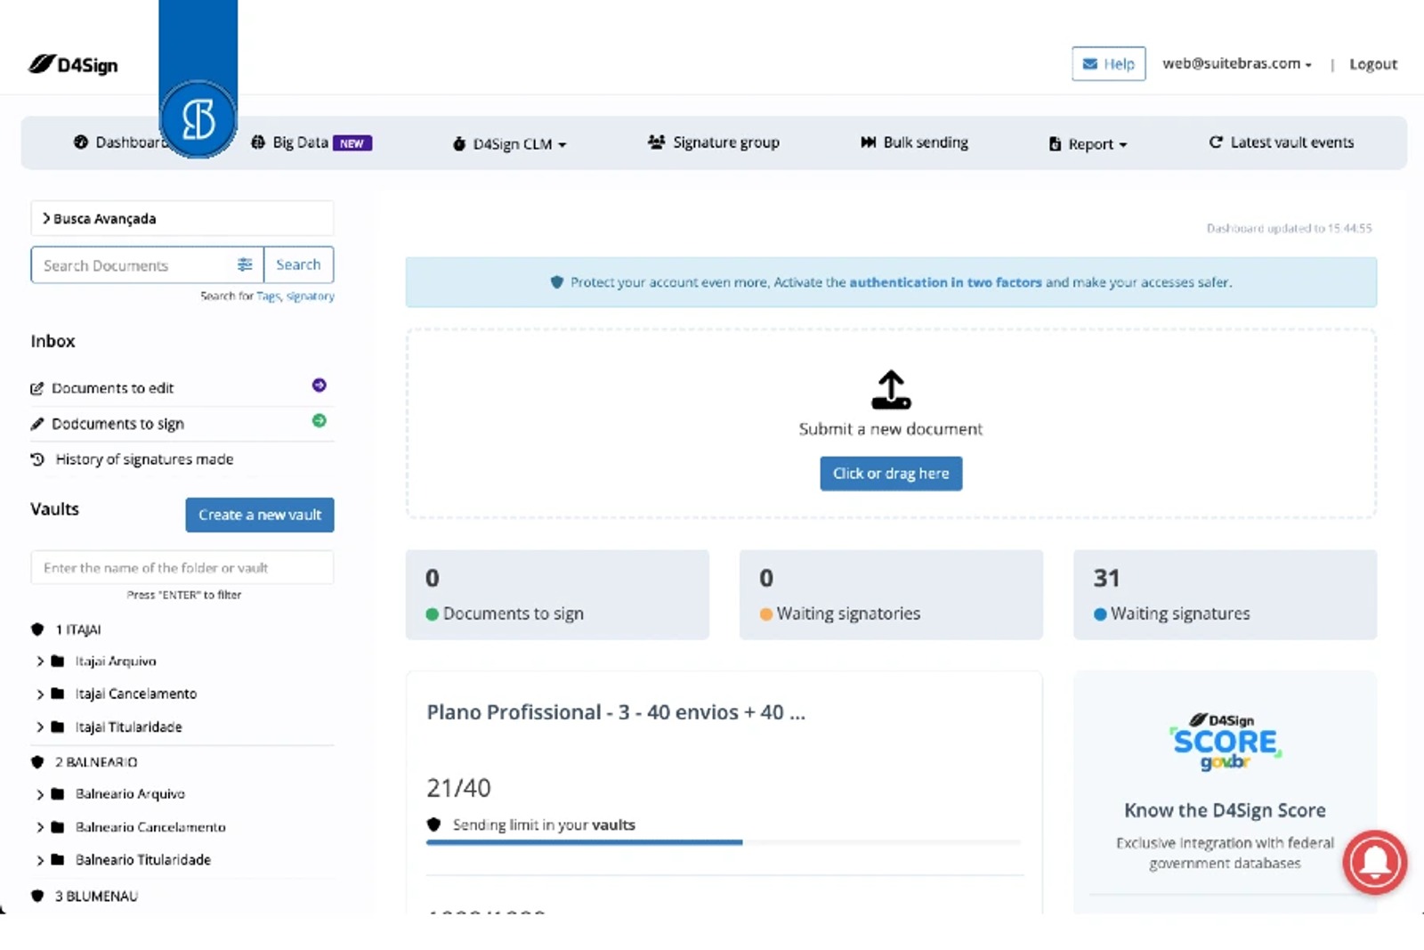This screenshot has width=1424, height=950.
Task: Open the Report dropdown menu
Action: 1088,143
